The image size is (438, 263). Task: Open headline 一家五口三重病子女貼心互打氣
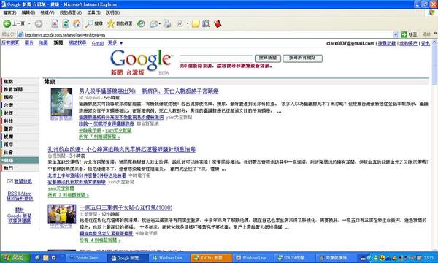[x=126, y=207]
